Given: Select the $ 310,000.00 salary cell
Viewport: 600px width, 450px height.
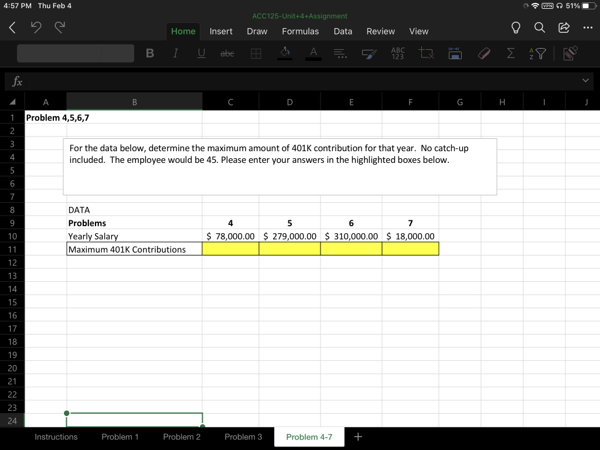Looking at the screenshot, I should pyautogui.click(x=352, y=236).
